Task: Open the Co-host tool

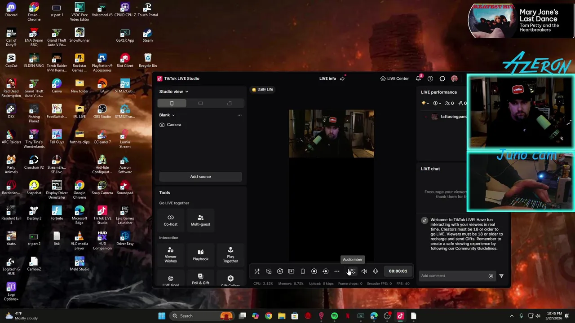Action: 171,220
